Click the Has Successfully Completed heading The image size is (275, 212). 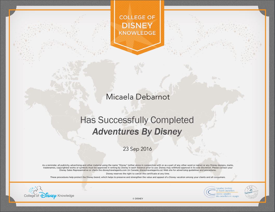click(137, 120)
